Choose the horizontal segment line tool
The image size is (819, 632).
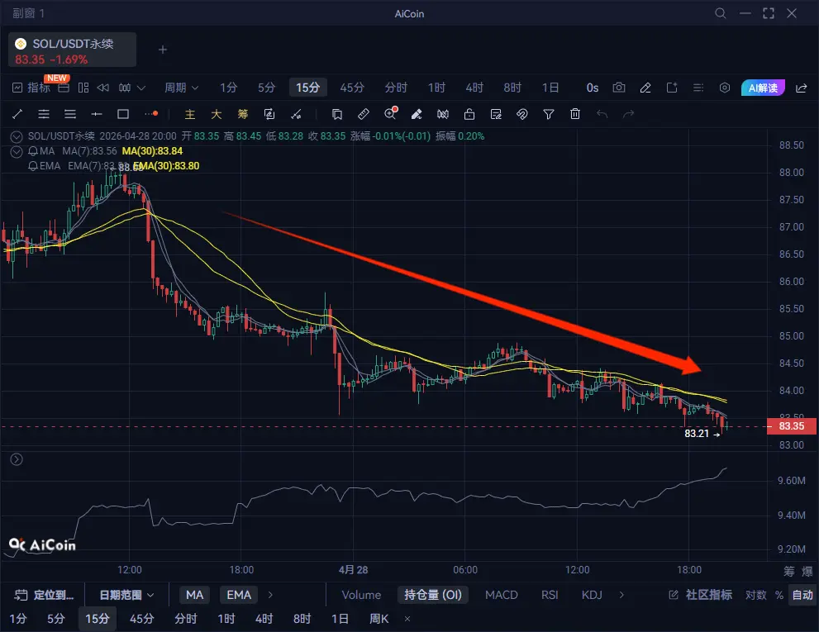tap(97, 114)
